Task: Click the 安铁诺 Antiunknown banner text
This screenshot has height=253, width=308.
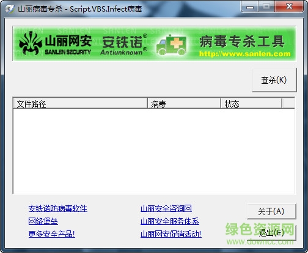Action: pos(124,45)
